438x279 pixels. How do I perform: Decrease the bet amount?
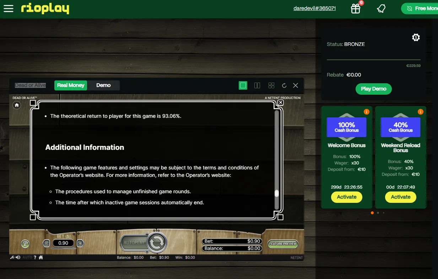[46, 243]
